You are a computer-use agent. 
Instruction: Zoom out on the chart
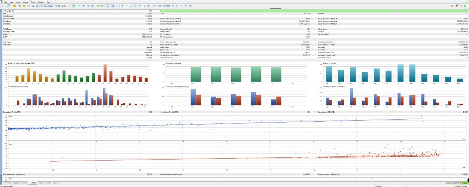(88, 6)
